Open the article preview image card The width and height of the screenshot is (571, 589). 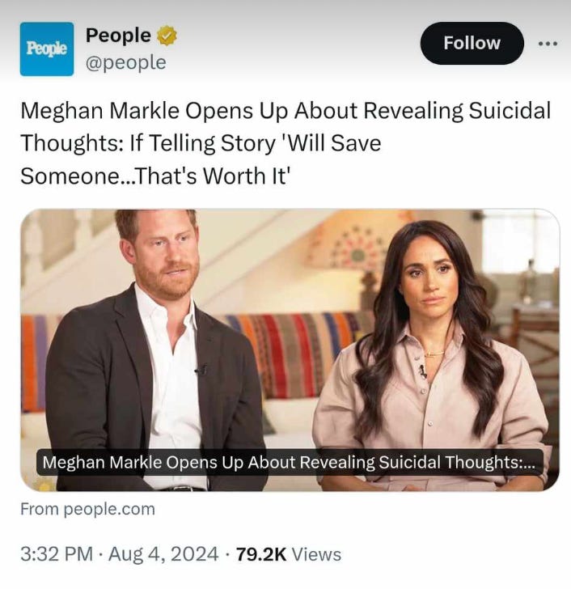(290, 350)
